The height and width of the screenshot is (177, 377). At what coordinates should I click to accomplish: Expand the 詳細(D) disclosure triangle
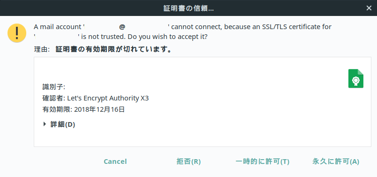tap(45, 124)
